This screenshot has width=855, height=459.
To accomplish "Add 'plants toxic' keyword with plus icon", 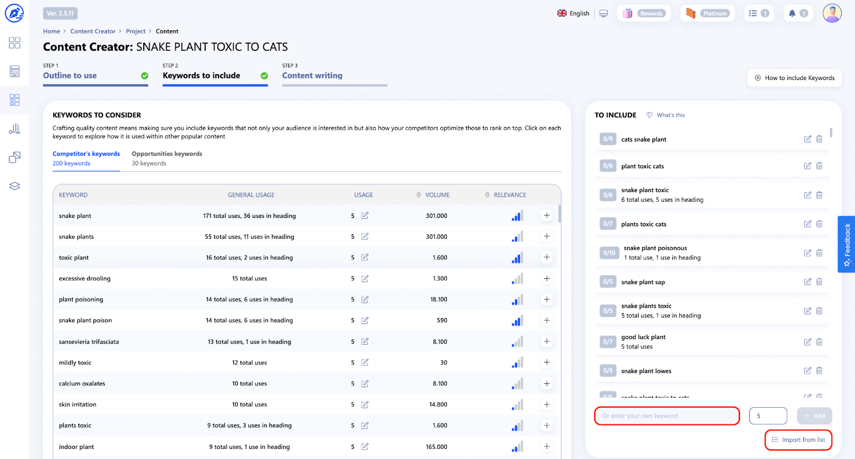I will coord(547,425).
